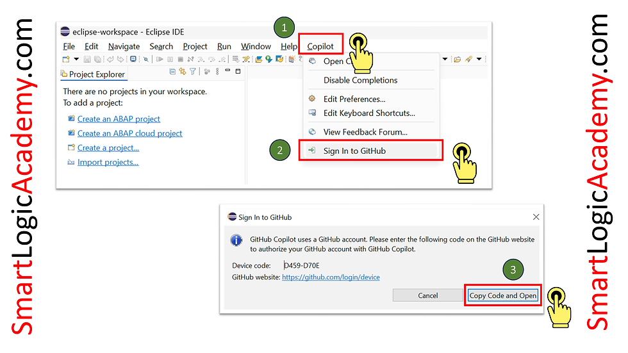This screenshot has height=353, width=628.
Task: Click the Cancel button in dialog
Action: [x=428, y=295]
